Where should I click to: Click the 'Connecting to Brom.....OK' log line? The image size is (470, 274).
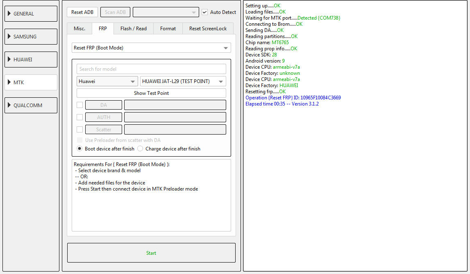(274, 24)
